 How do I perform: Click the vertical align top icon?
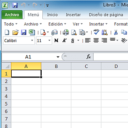point(113,40)
